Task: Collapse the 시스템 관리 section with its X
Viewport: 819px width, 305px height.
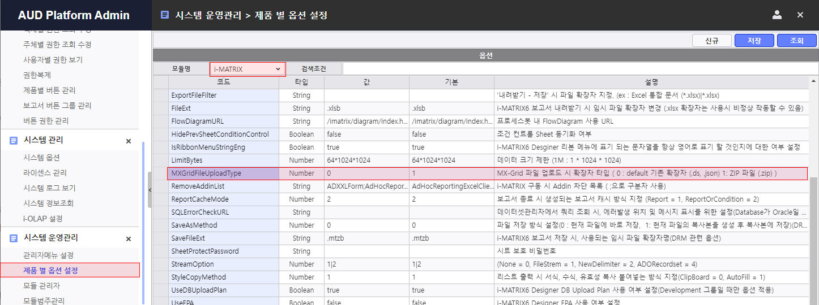Action: (129, 141)
